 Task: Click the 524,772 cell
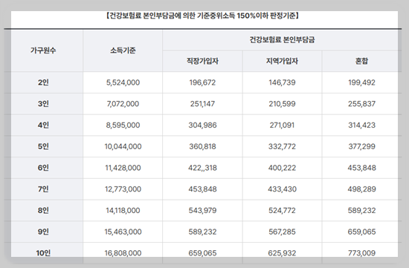283,211
